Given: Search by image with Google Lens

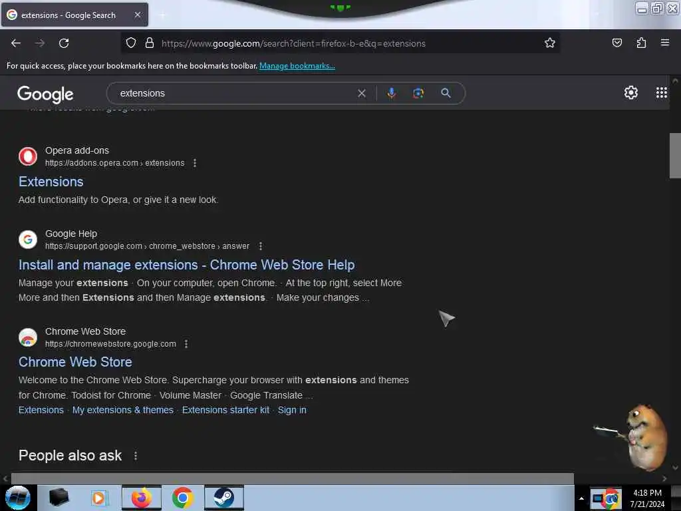Looking at the screenshot, I should [418, 93].
